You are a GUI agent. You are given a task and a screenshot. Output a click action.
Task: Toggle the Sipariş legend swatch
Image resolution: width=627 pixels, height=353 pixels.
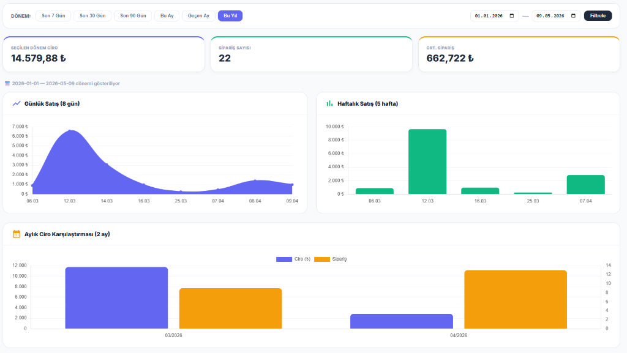coord(322,259)
